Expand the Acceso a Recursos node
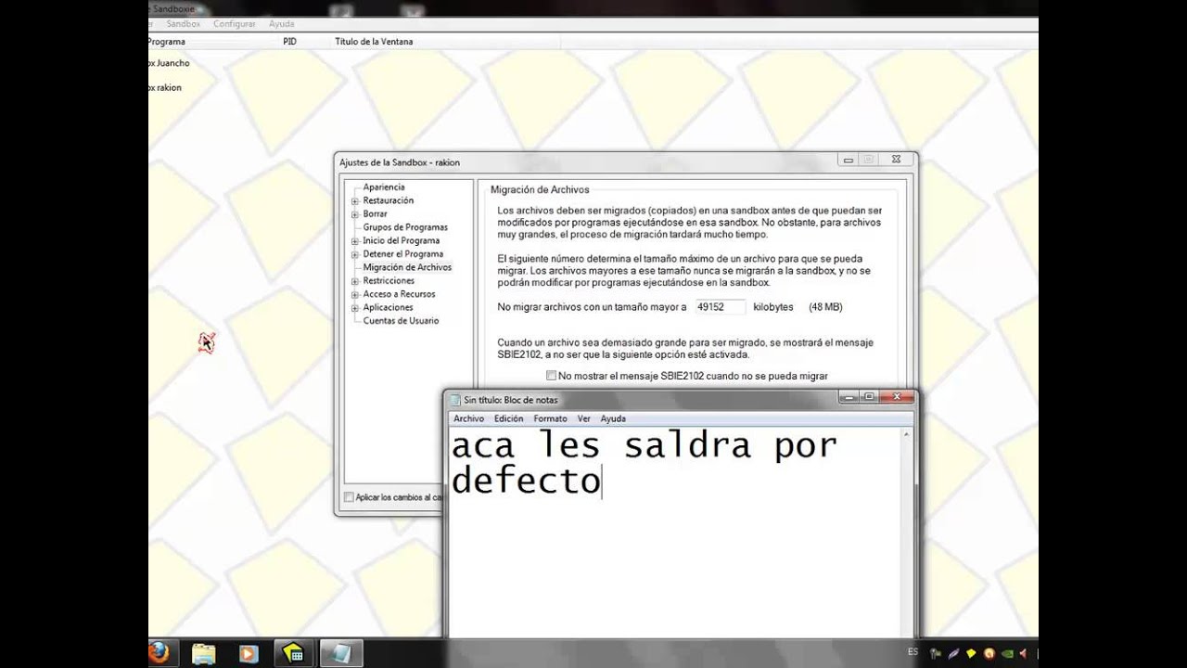1187x668 pixels. (355, 295)
